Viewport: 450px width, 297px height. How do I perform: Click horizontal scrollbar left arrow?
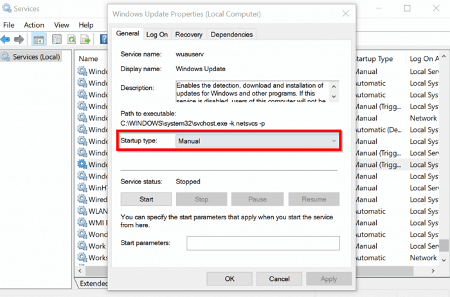(x=80, y=271)
